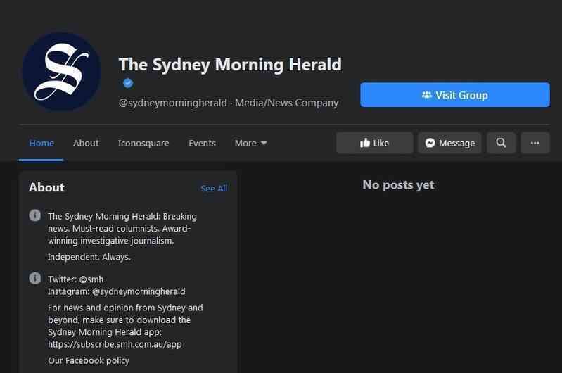Open the About tab
The image size is (562, 373).
[86, 143]
